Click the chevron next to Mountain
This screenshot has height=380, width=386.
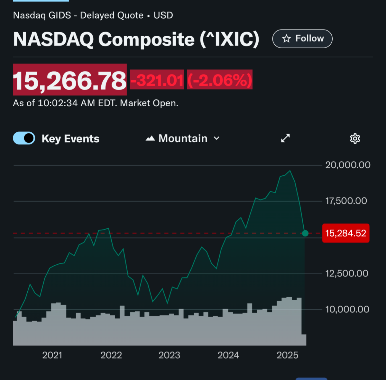(x=217, y=138)
